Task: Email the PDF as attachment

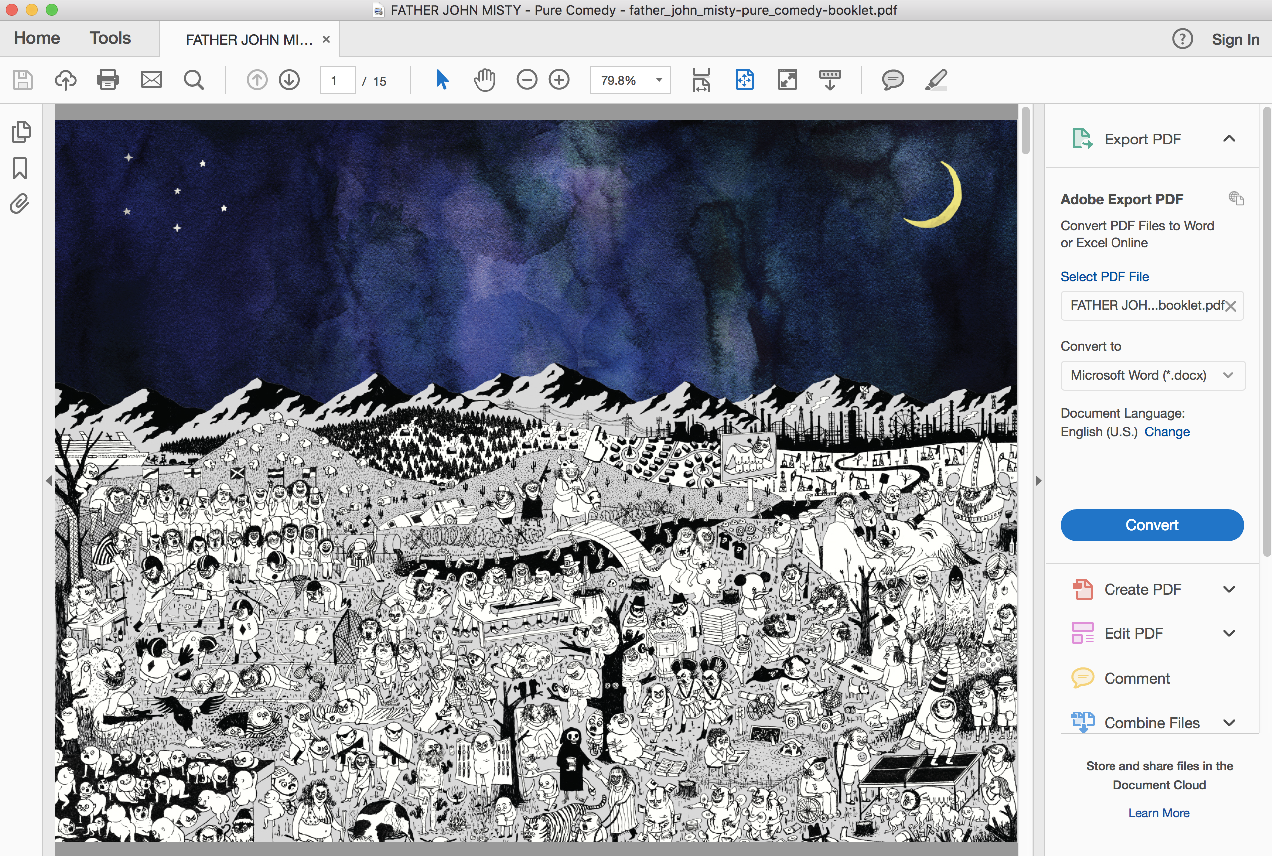Action: point(151,80)
